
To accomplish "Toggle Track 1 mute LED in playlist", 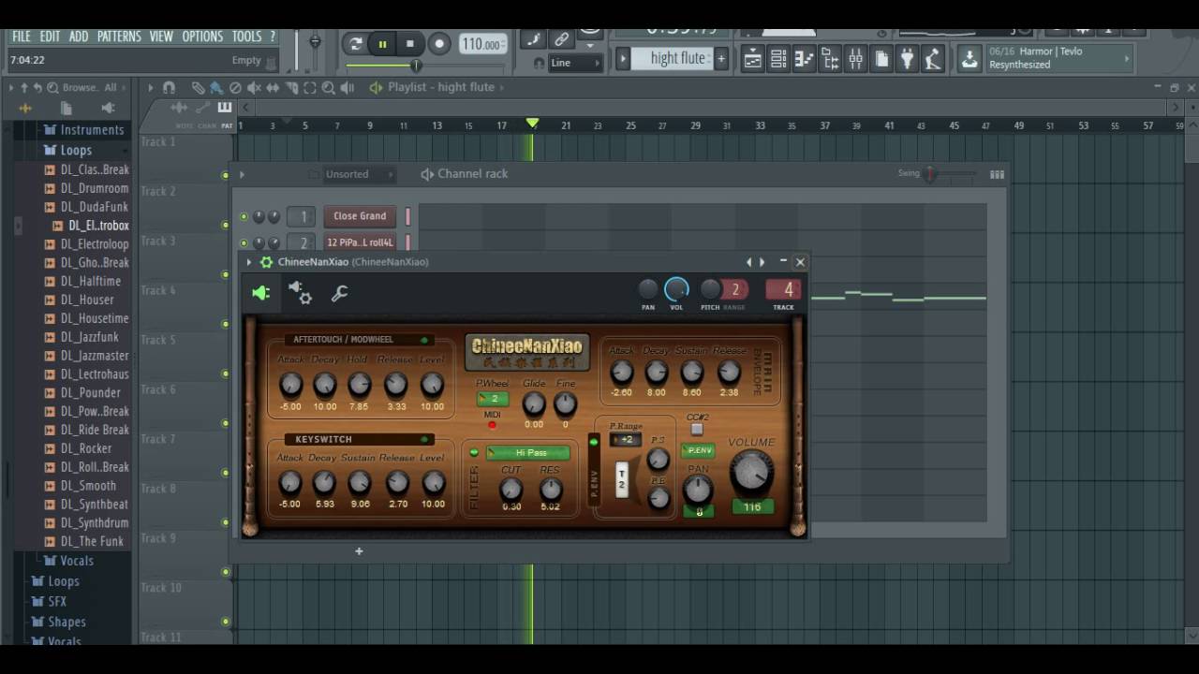I will pos(225,175).
